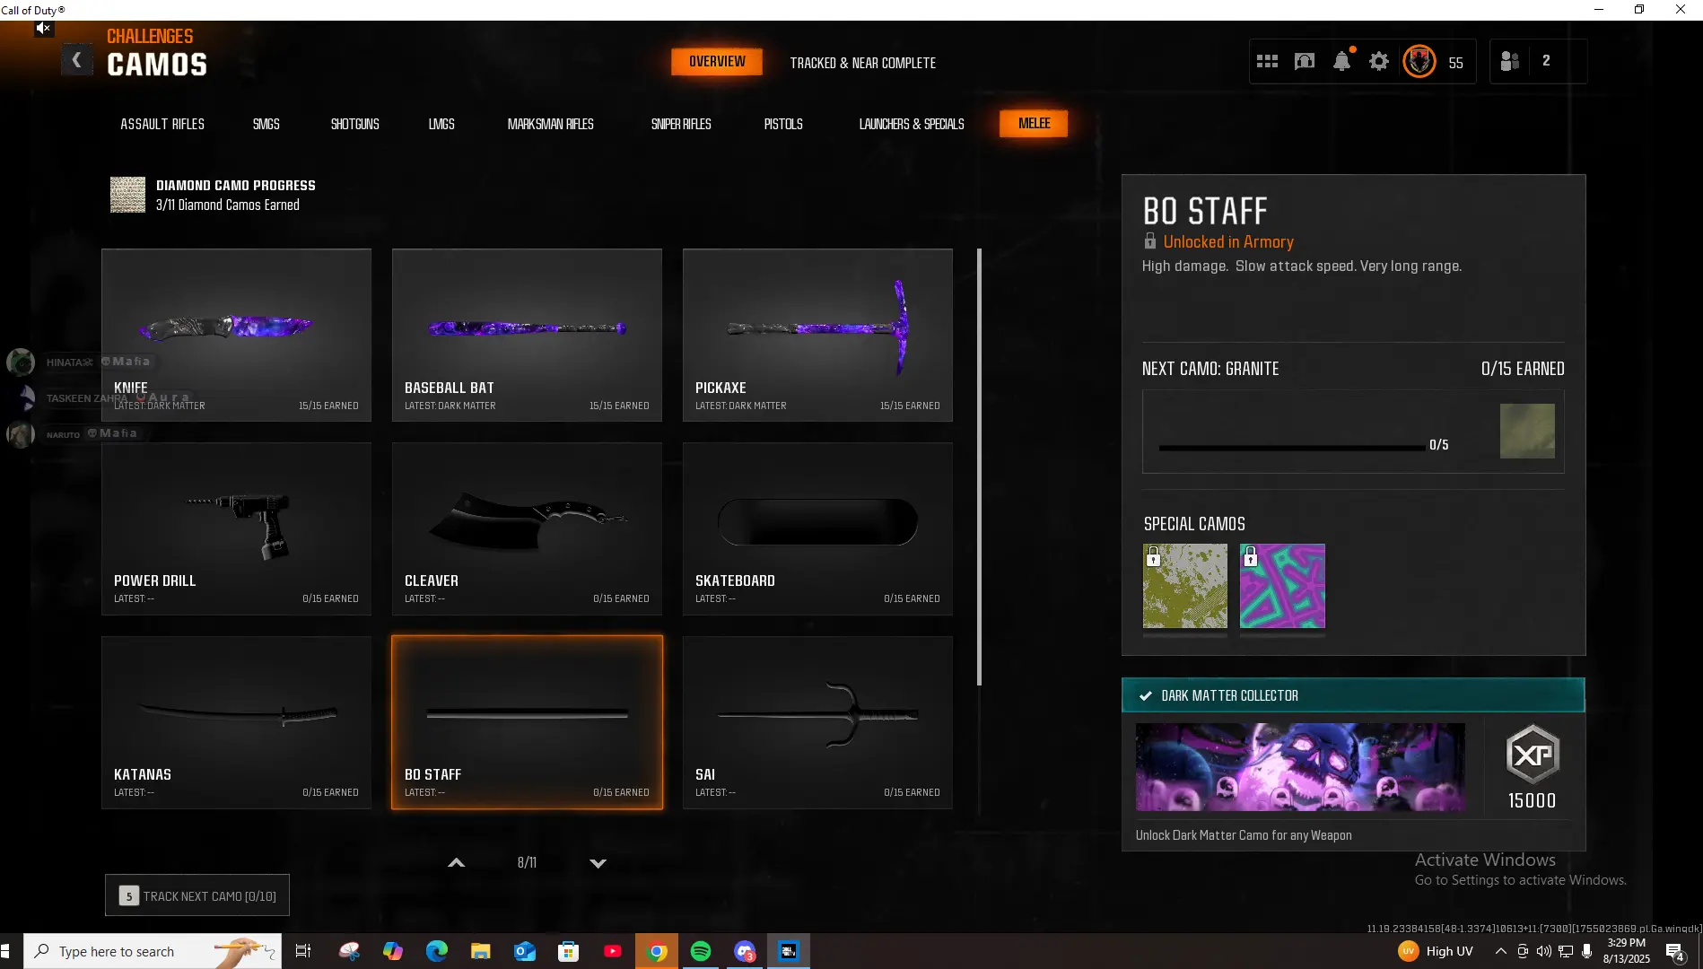Image resolution: width=1703 pixels, height=969 pixels.
Task: Switch to the Sniper Rifles tab
Action: [x=681, y=124]
